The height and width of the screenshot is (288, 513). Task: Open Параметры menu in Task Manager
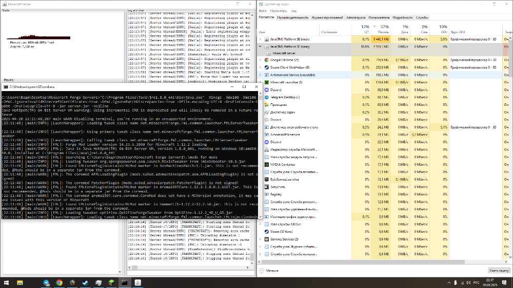click(279, 11)
